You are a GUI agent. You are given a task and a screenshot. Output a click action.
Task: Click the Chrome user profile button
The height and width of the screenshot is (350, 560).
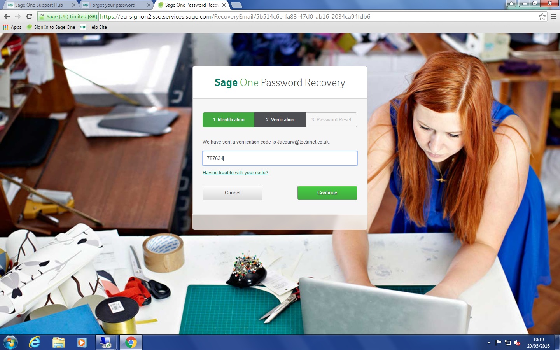tap(511, 3)
